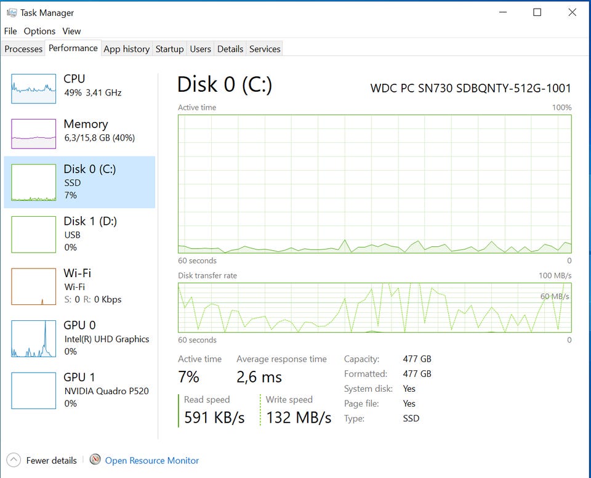Select the Memory usage graph thumbnail
The height and width of the screenshot is (478, 591).
[x=33, y=134]
